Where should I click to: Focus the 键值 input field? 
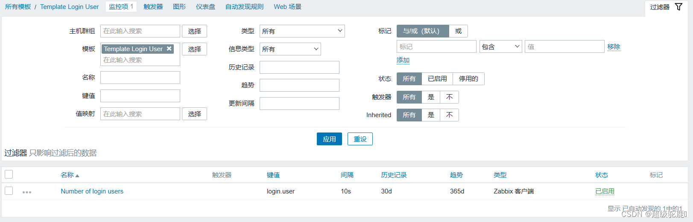pos(140,96)
